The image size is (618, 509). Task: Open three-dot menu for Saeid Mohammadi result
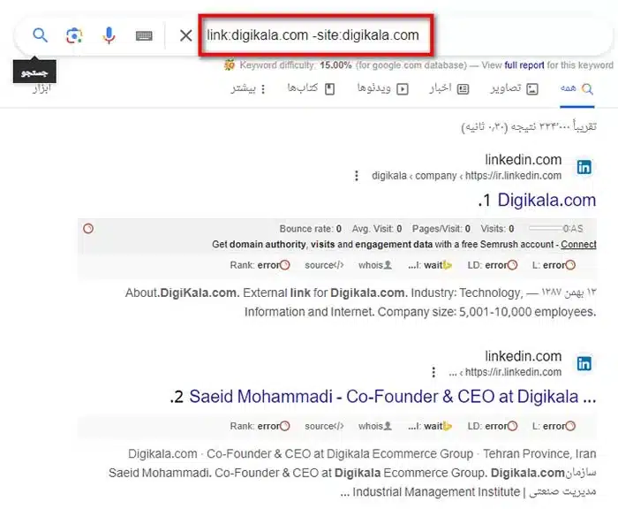pyautogui.click(x=433, y=372)
